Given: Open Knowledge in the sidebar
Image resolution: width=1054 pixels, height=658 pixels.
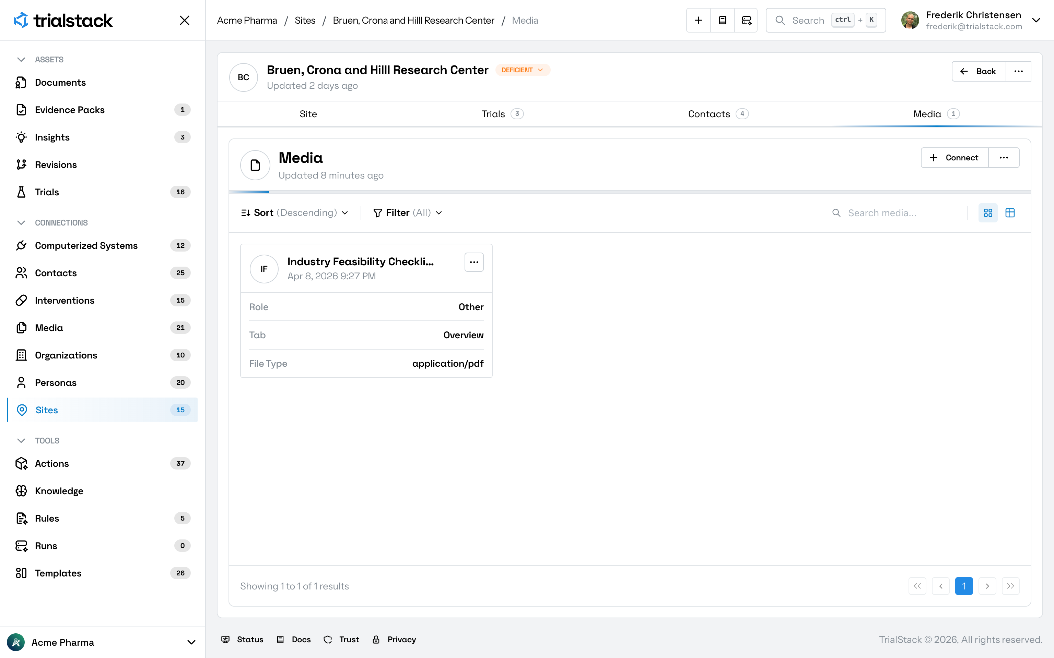Looking at the screenshot, I should pos(102,491).
